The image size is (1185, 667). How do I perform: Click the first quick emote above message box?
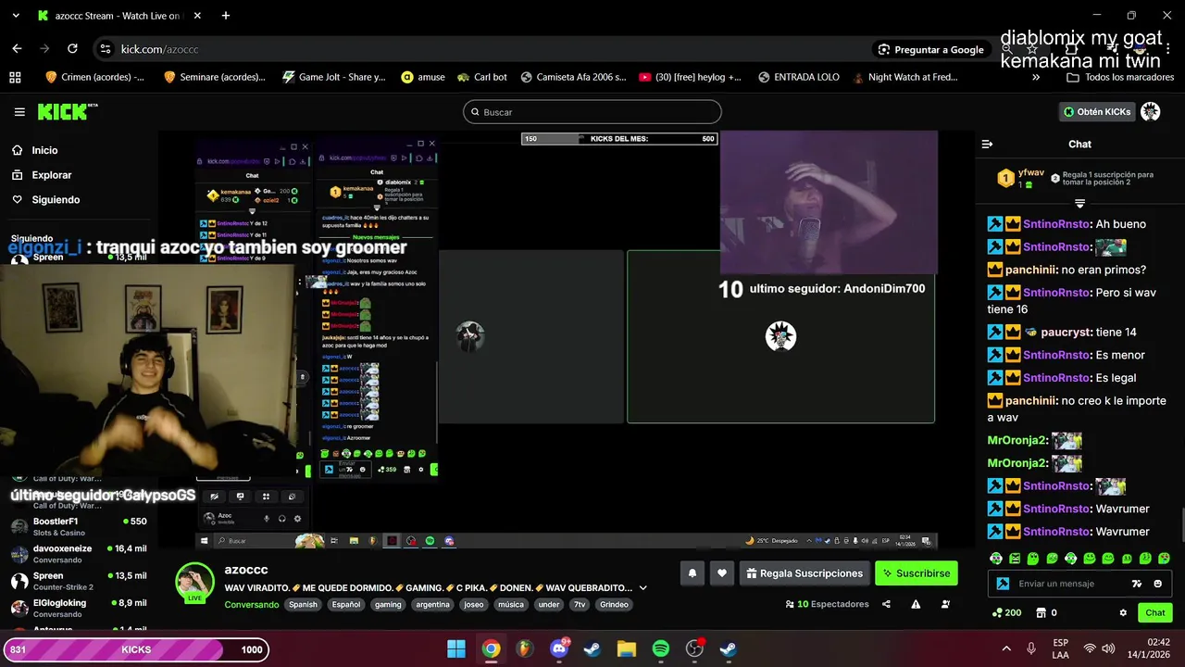click(996, 559)
